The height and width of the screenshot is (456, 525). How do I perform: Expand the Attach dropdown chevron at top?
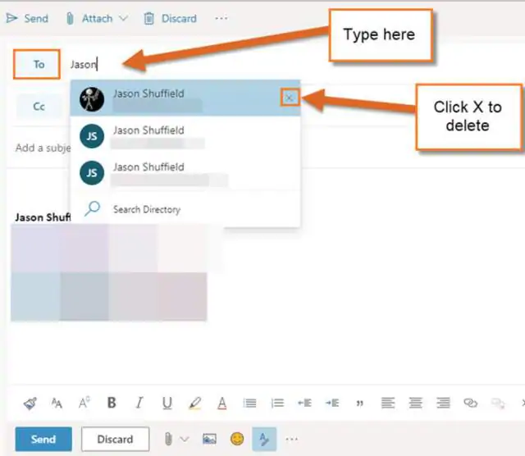tap(124, 18)
